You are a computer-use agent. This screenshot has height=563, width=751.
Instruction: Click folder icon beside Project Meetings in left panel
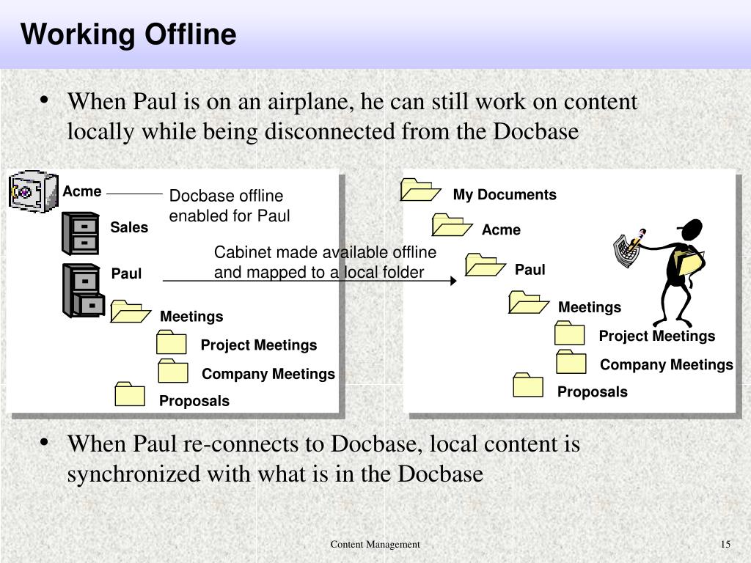coord(172,342)
